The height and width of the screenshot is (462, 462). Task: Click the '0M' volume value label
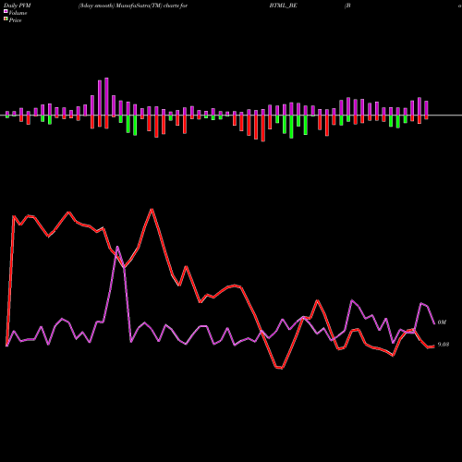[442, 322]
